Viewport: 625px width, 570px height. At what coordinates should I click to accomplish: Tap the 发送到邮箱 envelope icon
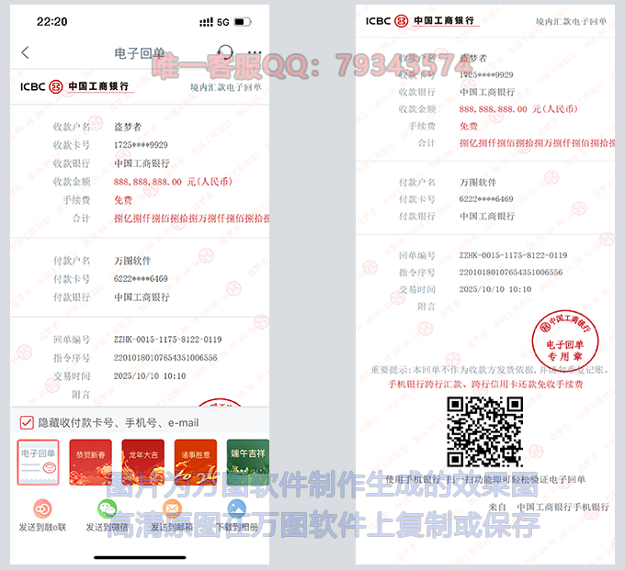point(172,509)
